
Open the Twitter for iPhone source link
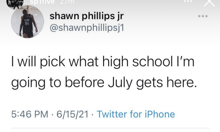tap(136, 114)
